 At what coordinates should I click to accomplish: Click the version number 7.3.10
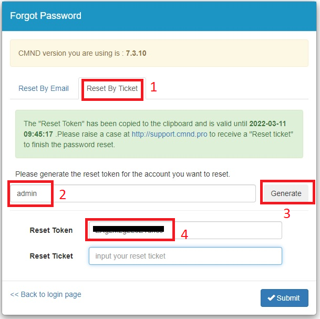pos(137,54)
